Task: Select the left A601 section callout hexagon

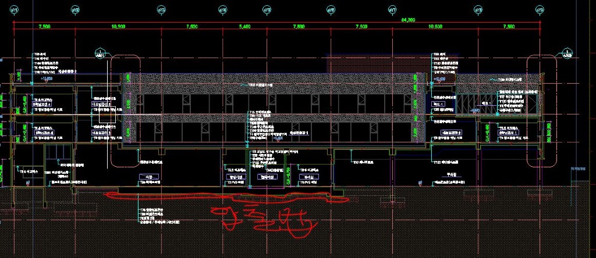Action: [x=101, y=55]
